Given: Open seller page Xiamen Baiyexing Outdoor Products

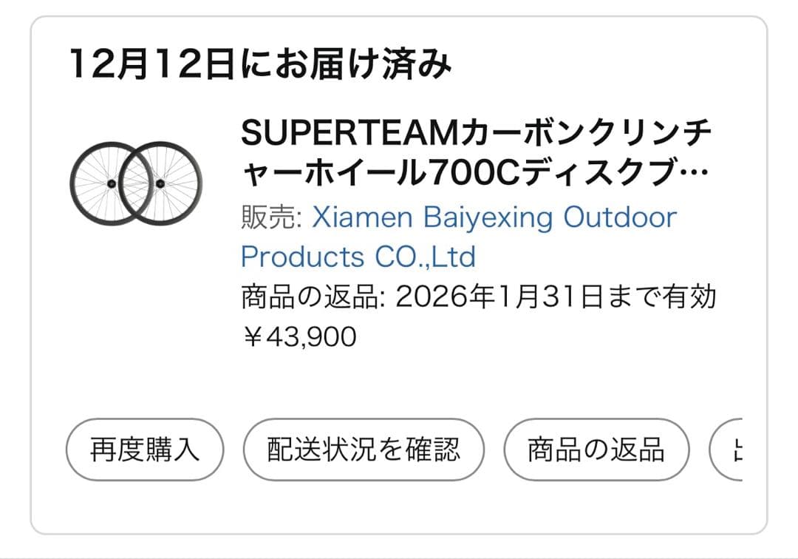Looking at the screenshot, I should [x=495, y=218].
